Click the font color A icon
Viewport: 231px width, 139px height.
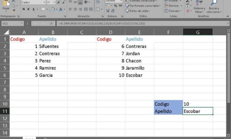tap(61, 9)
